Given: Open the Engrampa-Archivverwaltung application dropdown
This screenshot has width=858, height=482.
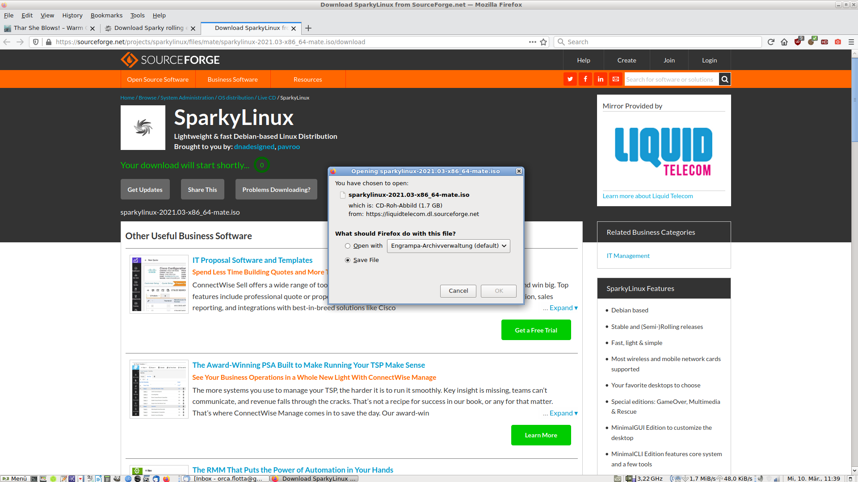Looking at the screenshot, I should click(448, 246).
